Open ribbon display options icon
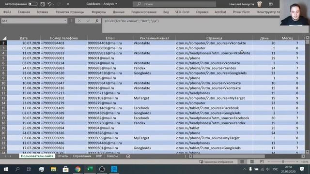This screenshot has width=310, height=174. point(271,4)
